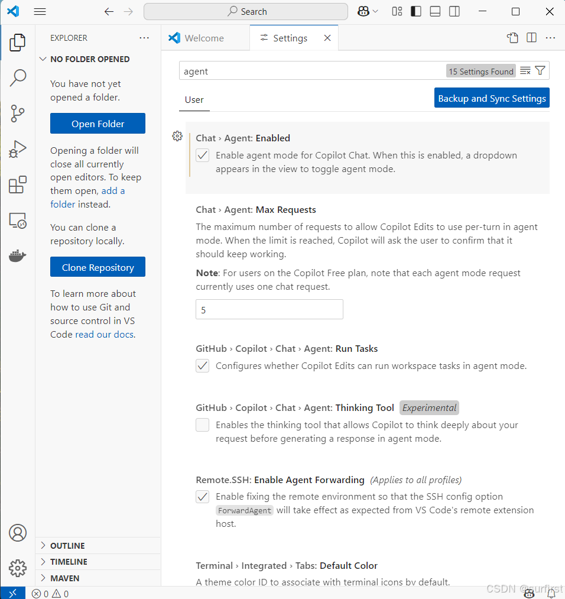
Task: Open editor More Actions ellipsis
Action: point(550,38)
